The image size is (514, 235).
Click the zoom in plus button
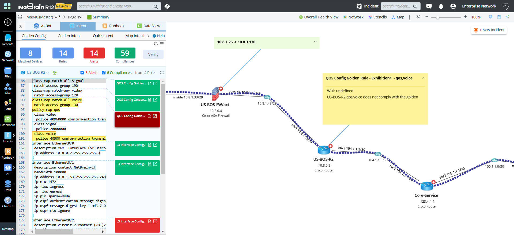click(x=465, y=17)
